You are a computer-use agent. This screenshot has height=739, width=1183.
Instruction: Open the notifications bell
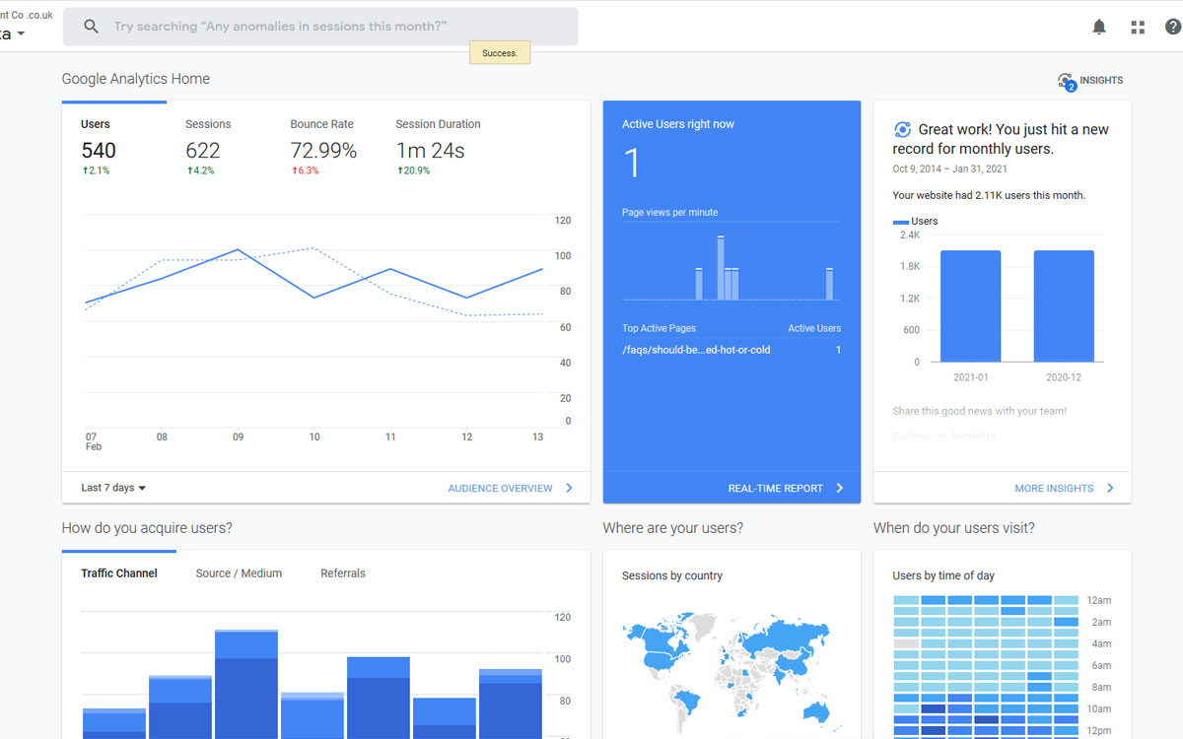coord(1099,27)
